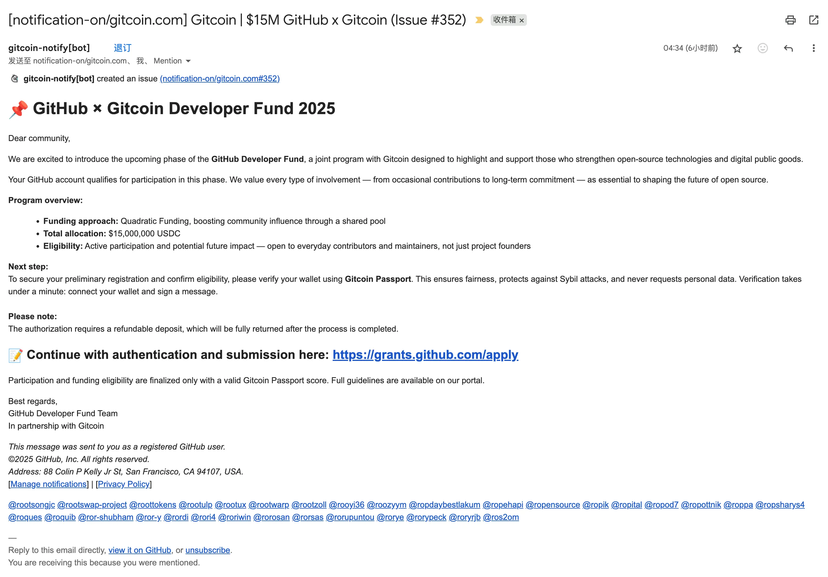Click the $15,000,000 USDC allocation text
This screenshot has width=828, height=577.
pyautogui.click(x=144, y=233)
